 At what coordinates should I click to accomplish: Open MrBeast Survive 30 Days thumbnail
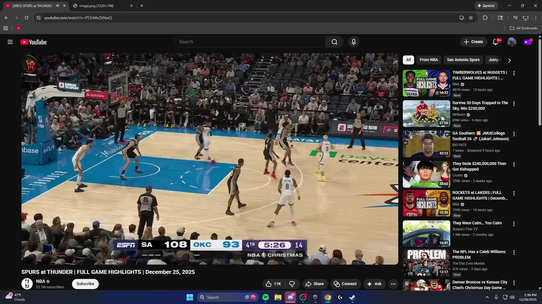tap(426, 114)
